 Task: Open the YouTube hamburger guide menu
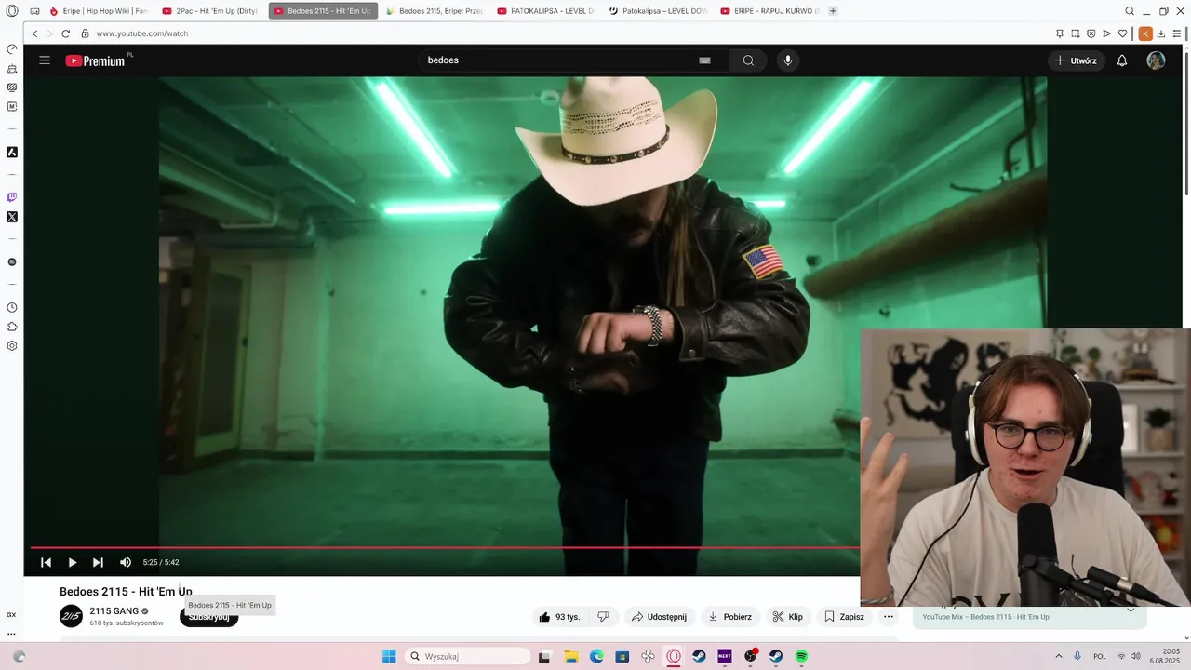(45, 60)
